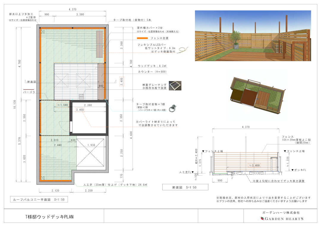Click the brown pergola legend line
Image resolution: width=321 pixels, height=227 pixels.
click(29, 89)
